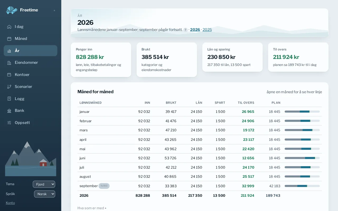Collapse the sidebar with the double-chevron icon
The image size is (338, 211).
click(54, 11)
